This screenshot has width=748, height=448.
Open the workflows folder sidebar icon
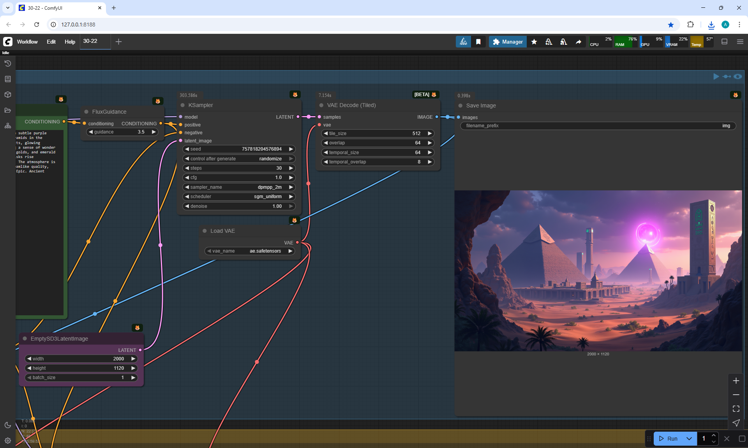click(x=8, y=110)
